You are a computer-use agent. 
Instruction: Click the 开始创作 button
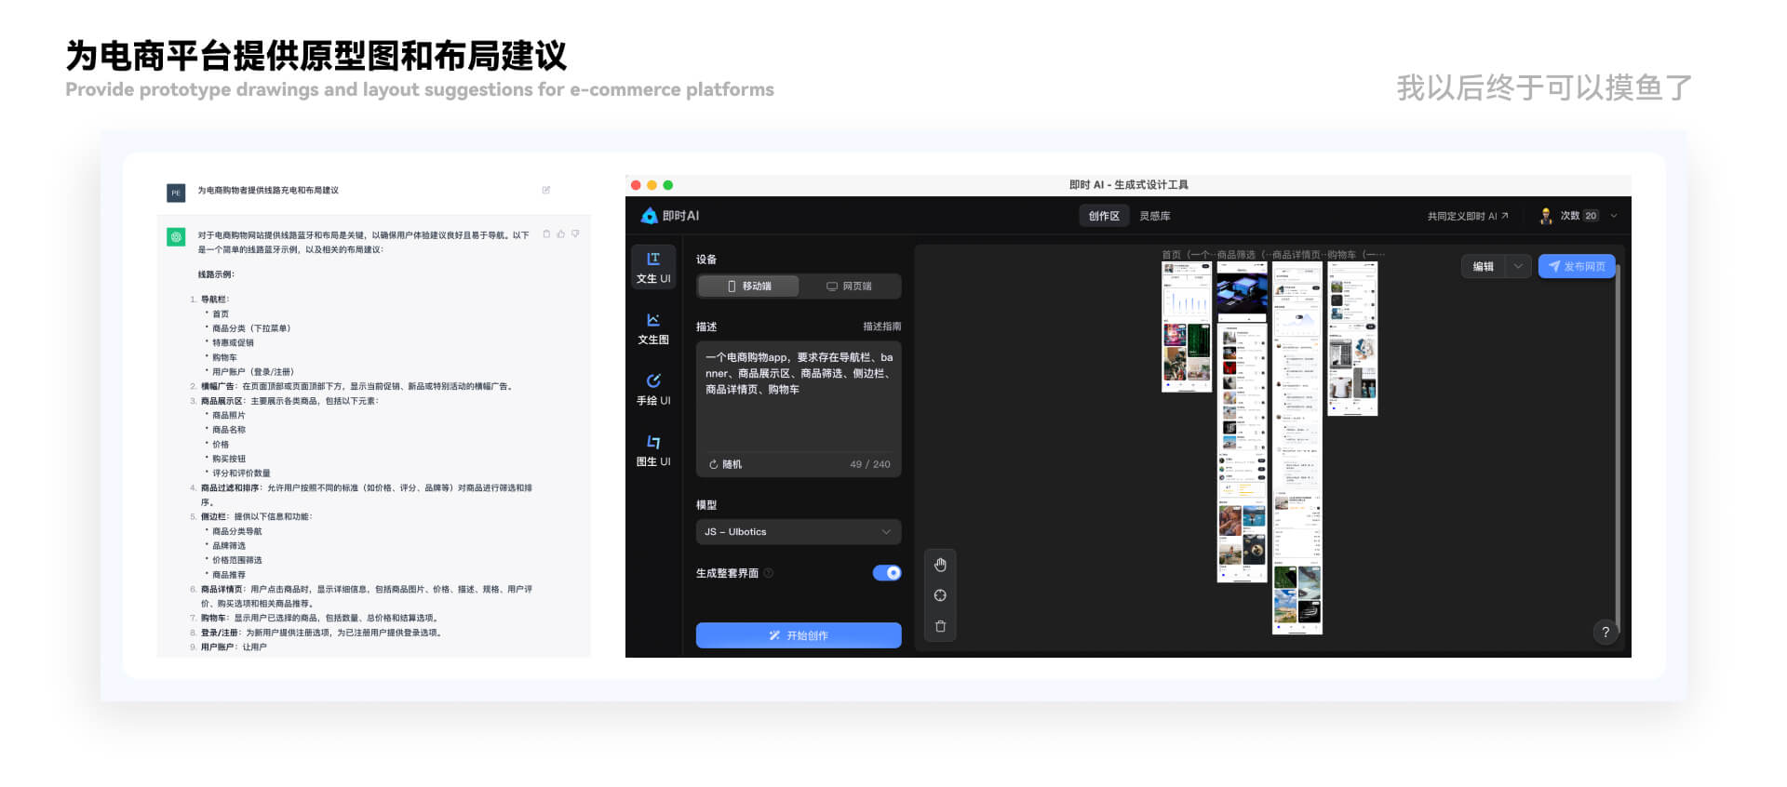tap(799, 635)
